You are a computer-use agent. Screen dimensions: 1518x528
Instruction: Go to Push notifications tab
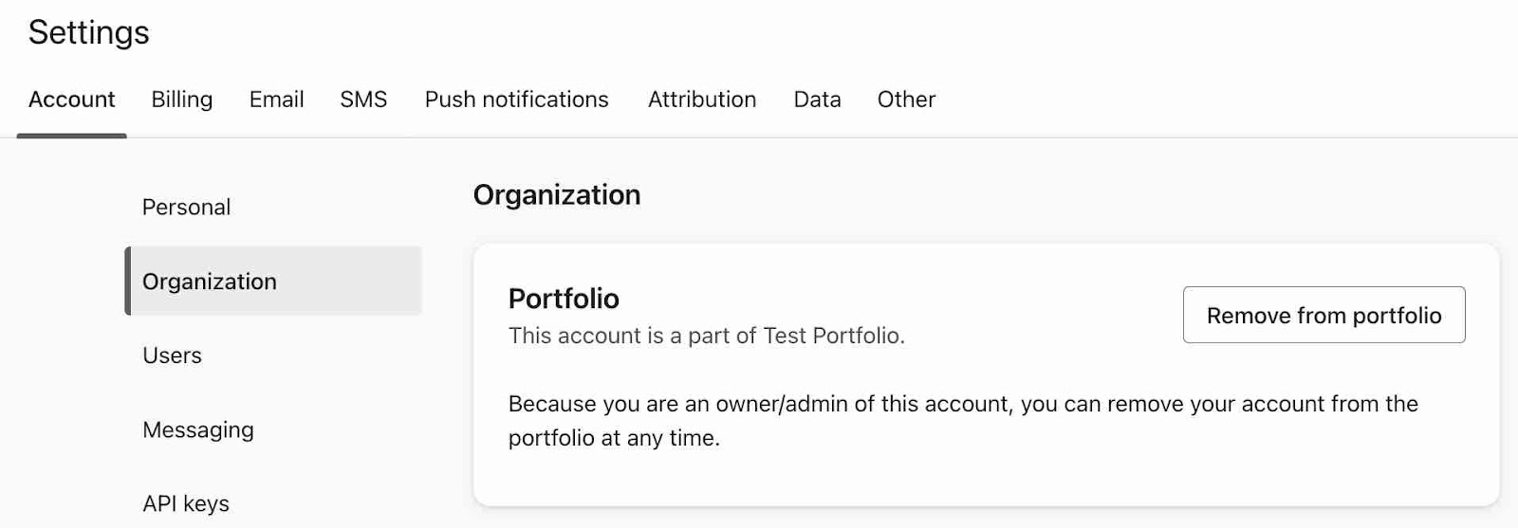[x=516, y=100]
